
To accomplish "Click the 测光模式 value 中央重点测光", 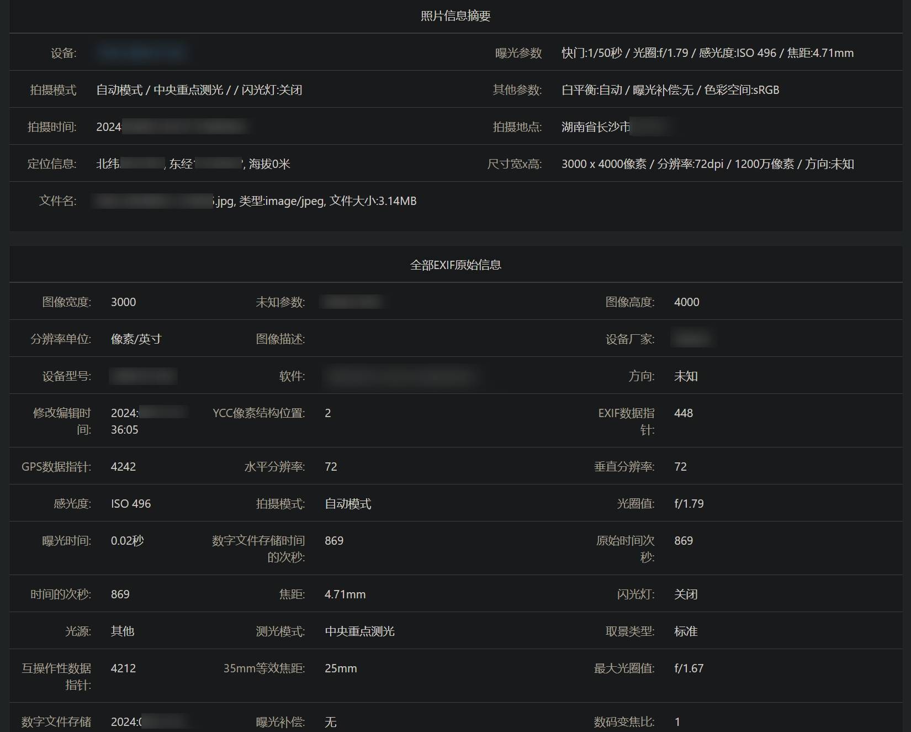I will (359, 631).
